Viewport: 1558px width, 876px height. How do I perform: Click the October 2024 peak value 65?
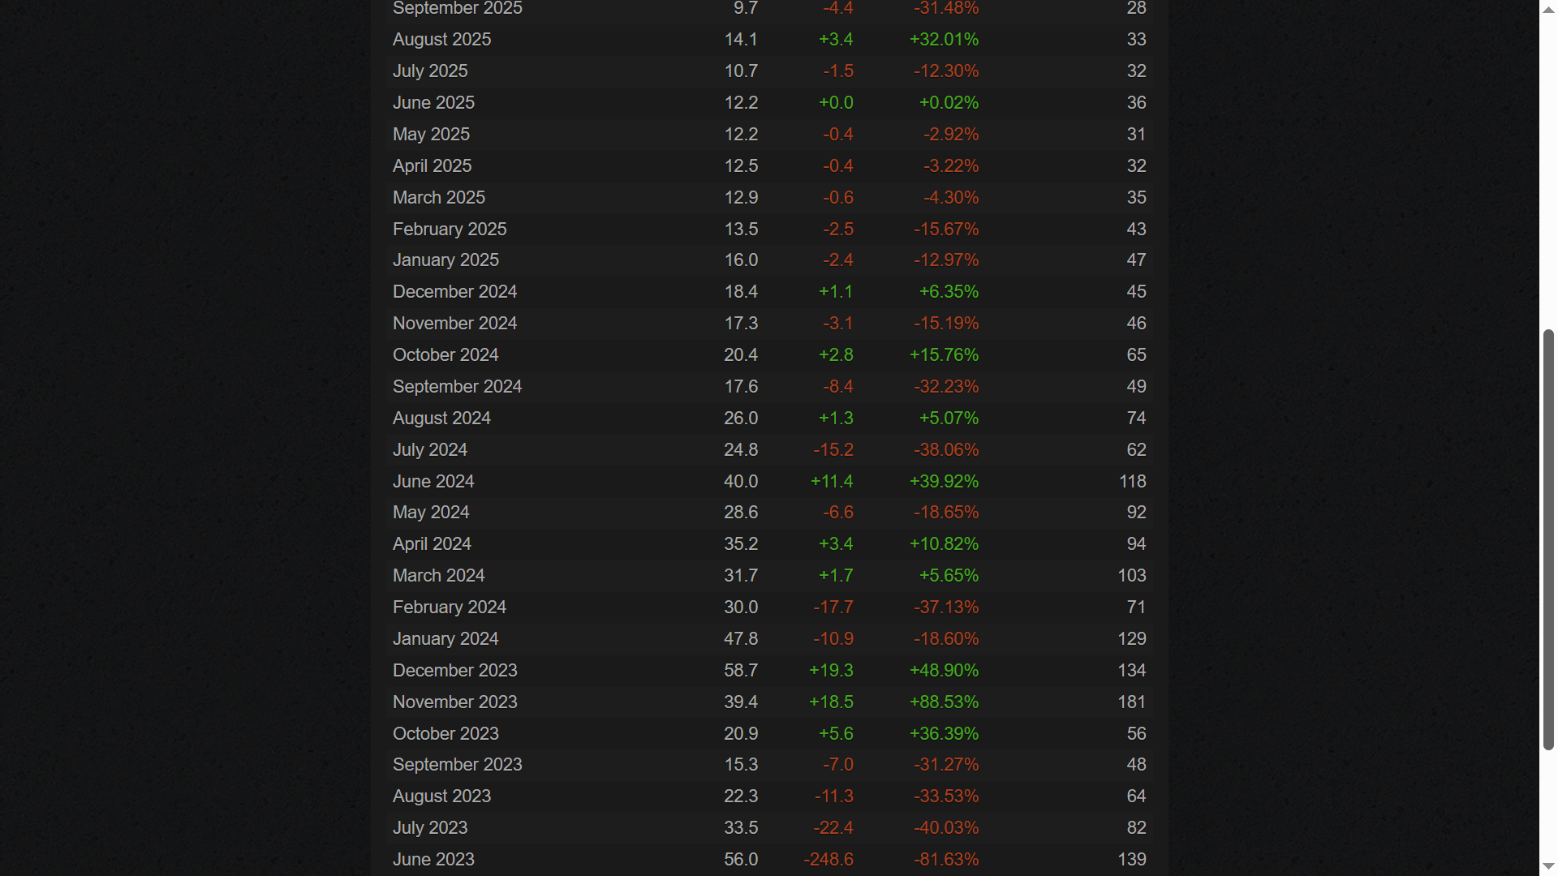pyautogui.click(x=1136, y=354)
